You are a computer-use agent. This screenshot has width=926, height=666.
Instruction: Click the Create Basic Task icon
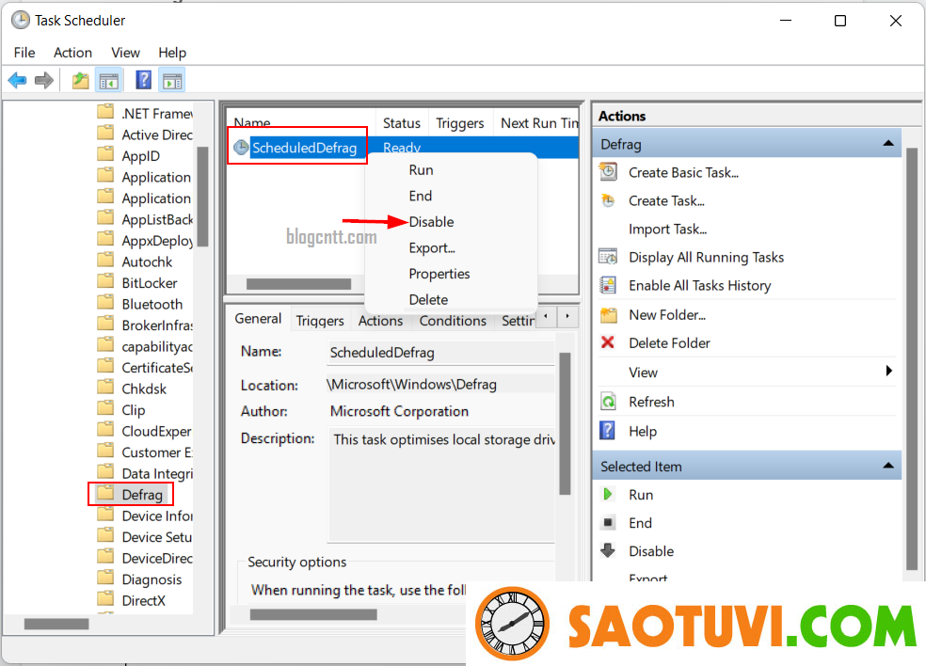click(609, 172)
